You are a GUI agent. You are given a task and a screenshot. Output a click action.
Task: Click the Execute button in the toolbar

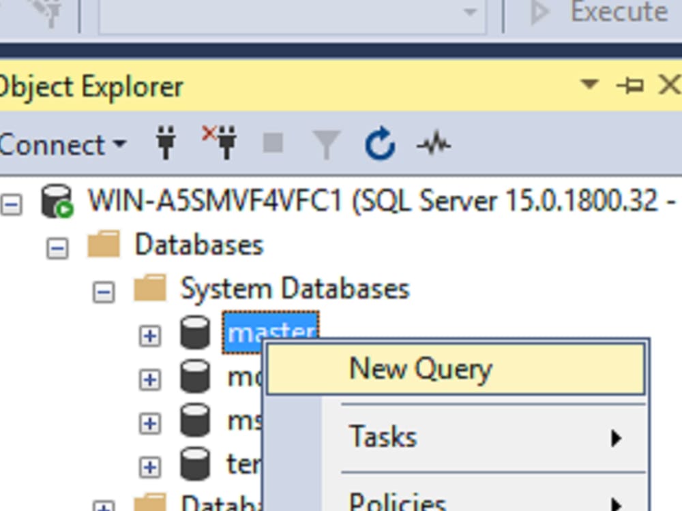click(601, 12)
